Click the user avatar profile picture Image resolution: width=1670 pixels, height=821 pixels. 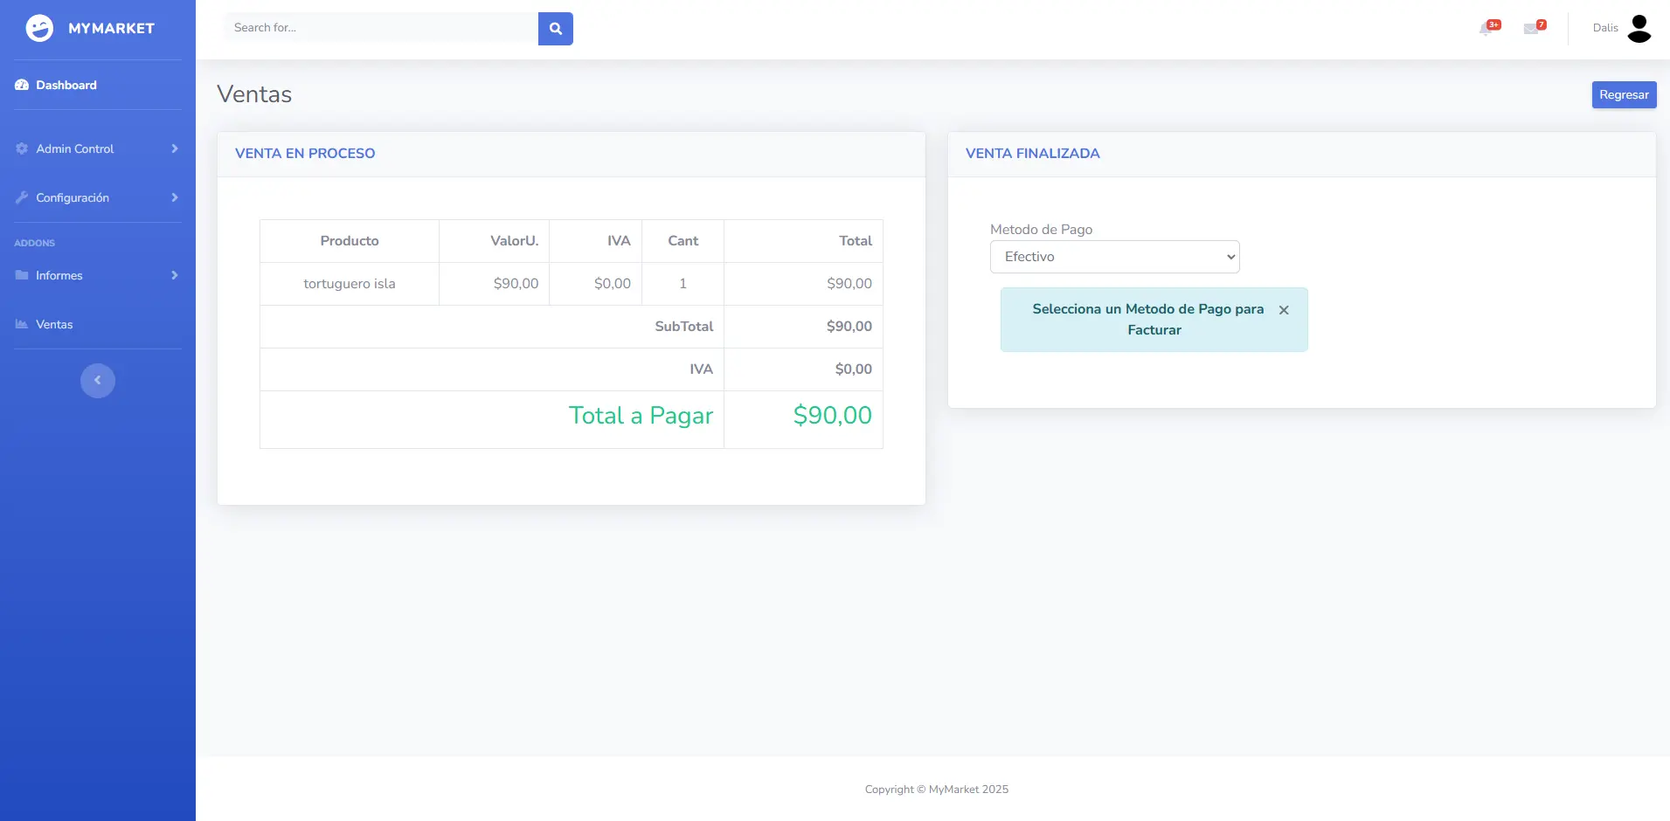pos(1639,29)
